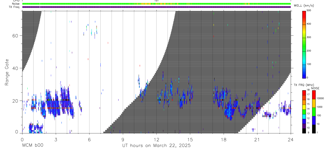Screen dimensions: 327x151
Task: Click the green Noise strip above the plot
Action: pyautogui.click(x=156, y=4)
